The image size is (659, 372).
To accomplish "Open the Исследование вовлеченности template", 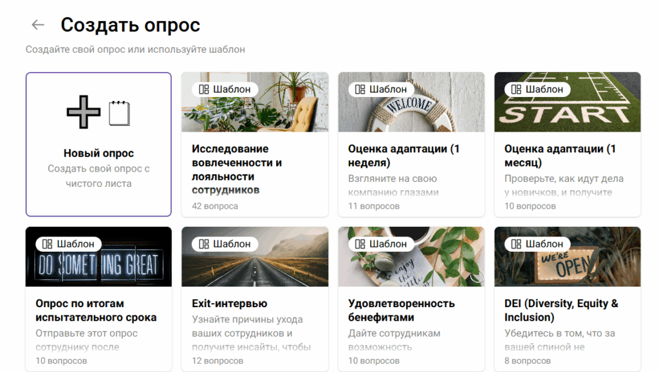I will click(254, 163).
